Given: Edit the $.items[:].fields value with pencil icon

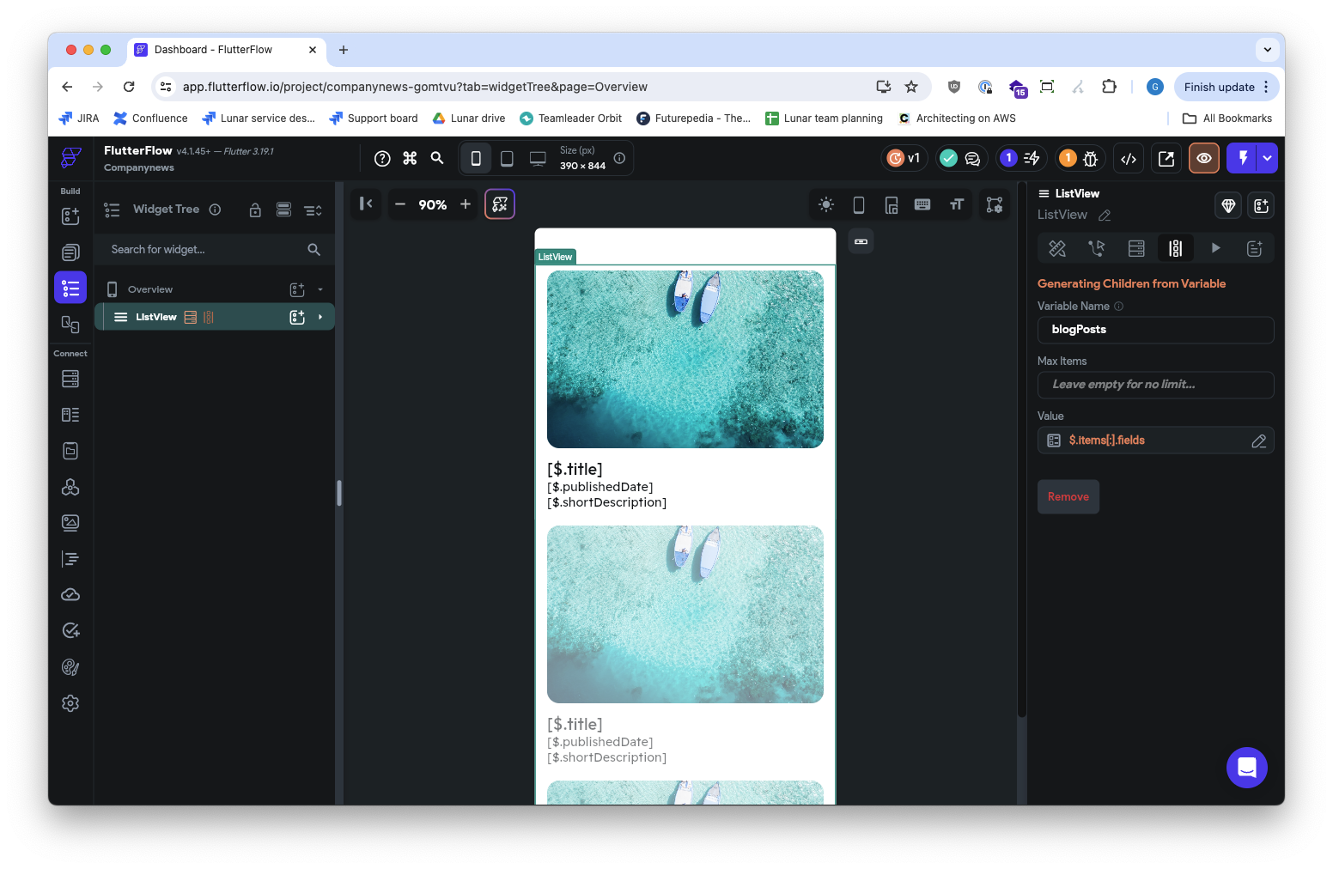Looking at the screenshot, I should coord(1258,441).
